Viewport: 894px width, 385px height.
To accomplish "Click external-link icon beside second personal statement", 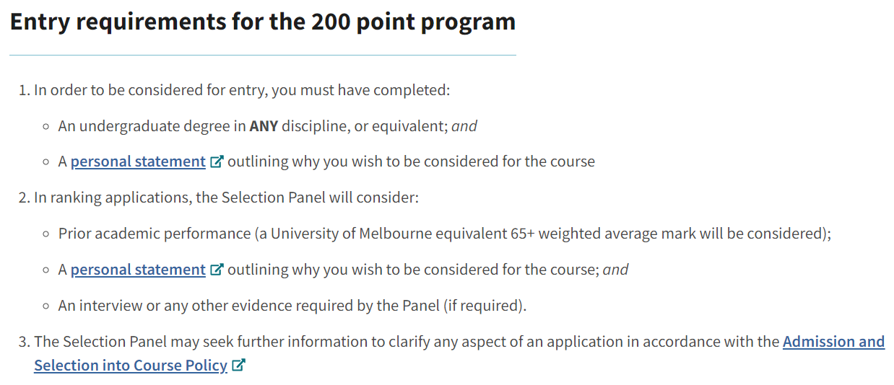I will (216, 270).
